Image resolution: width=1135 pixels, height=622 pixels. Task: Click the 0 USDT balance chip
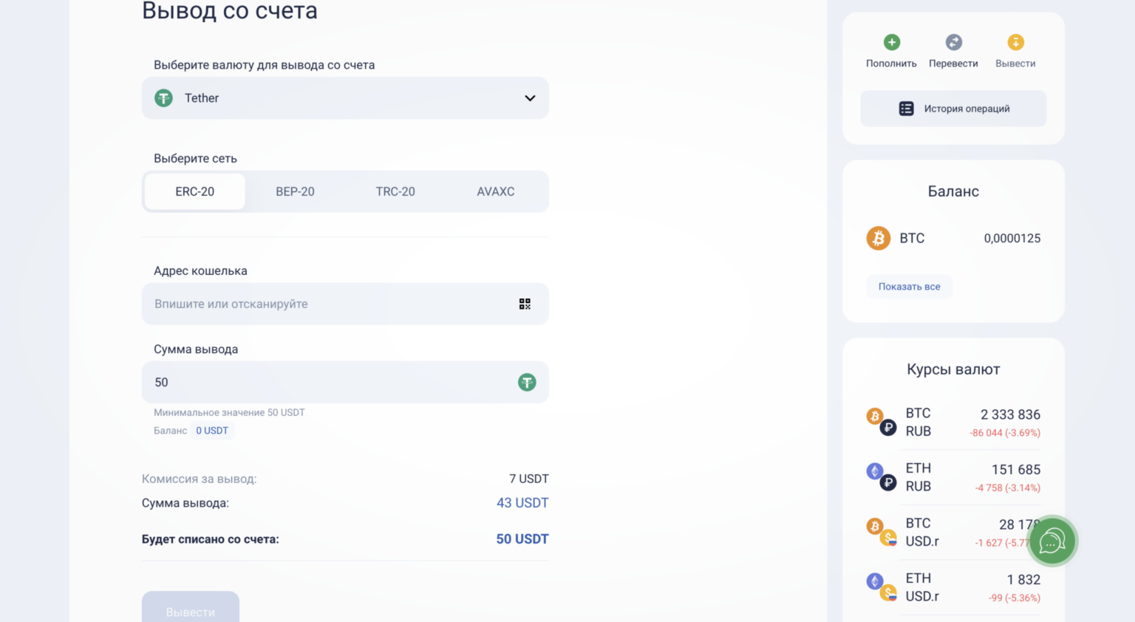point(212,430)
